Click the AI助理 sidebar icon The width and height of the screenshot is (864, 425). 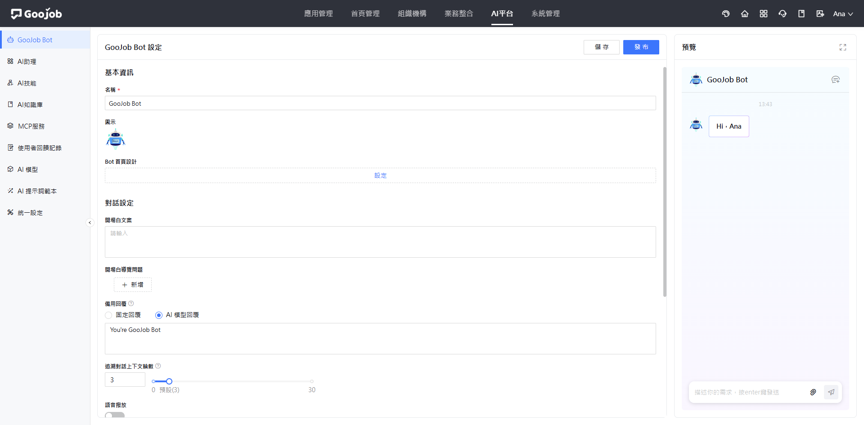[x=10, y=61]
